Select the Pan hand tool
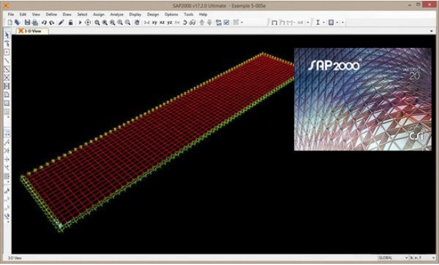439x265 pixels. coord(137,23)
